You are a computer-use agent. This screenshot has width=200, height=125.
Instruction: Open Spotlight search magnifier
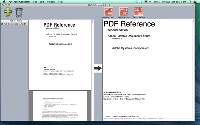pos(190,2)
